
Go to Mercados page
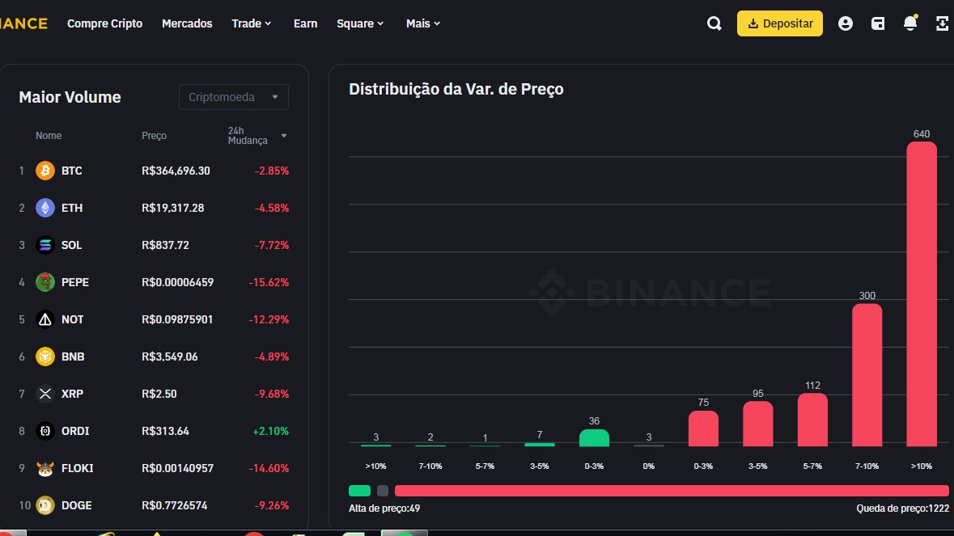(x=187, y=23)
